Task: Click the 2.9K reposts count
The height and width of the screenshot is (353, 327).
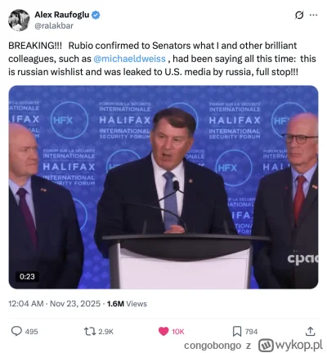Action: pos(105,332)
